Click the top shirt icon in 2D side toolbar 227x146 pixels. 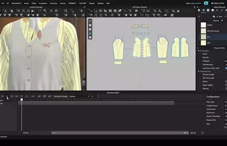coord(90,25)
